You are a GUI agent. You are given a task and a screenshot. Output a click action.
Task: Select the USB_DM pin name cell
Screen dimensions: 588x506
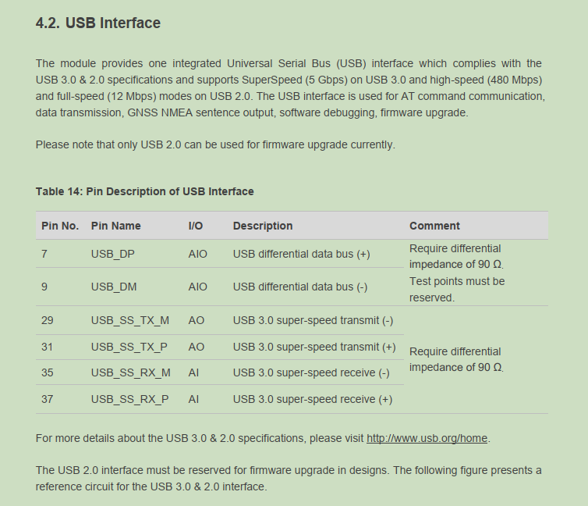pos(114,287)
